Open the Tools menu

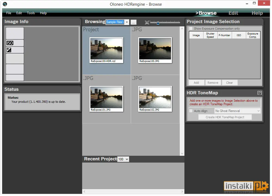pos(31,13)
